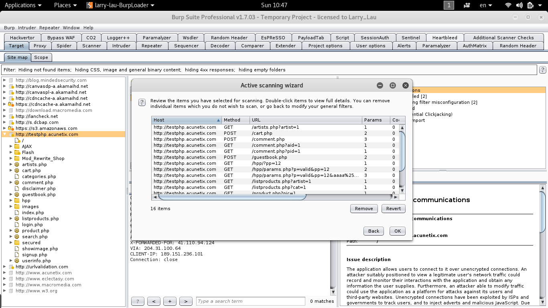The image size is (548, 308).
Task: Click the file icon beside login.php
Action: (17, 225)
